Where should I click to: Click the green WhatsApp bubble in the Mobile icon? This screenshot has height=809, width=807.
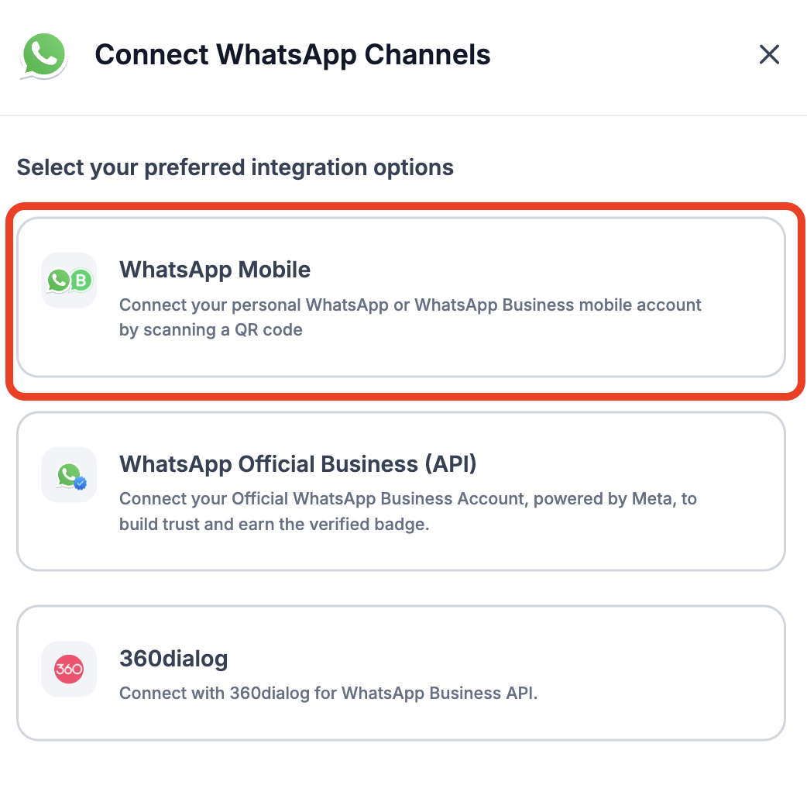58,281
